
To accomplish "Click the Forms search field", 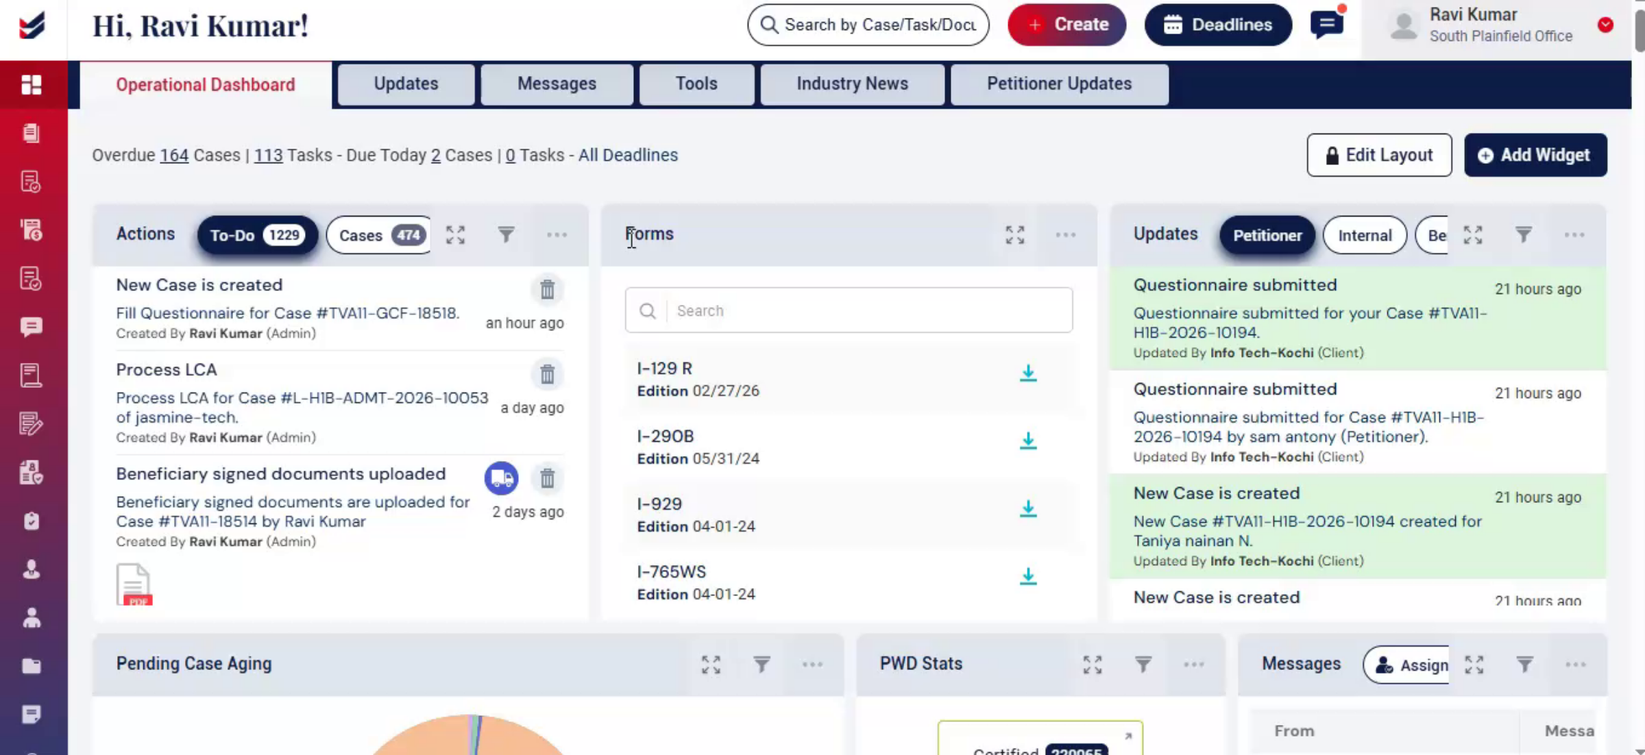I will 849,310.
